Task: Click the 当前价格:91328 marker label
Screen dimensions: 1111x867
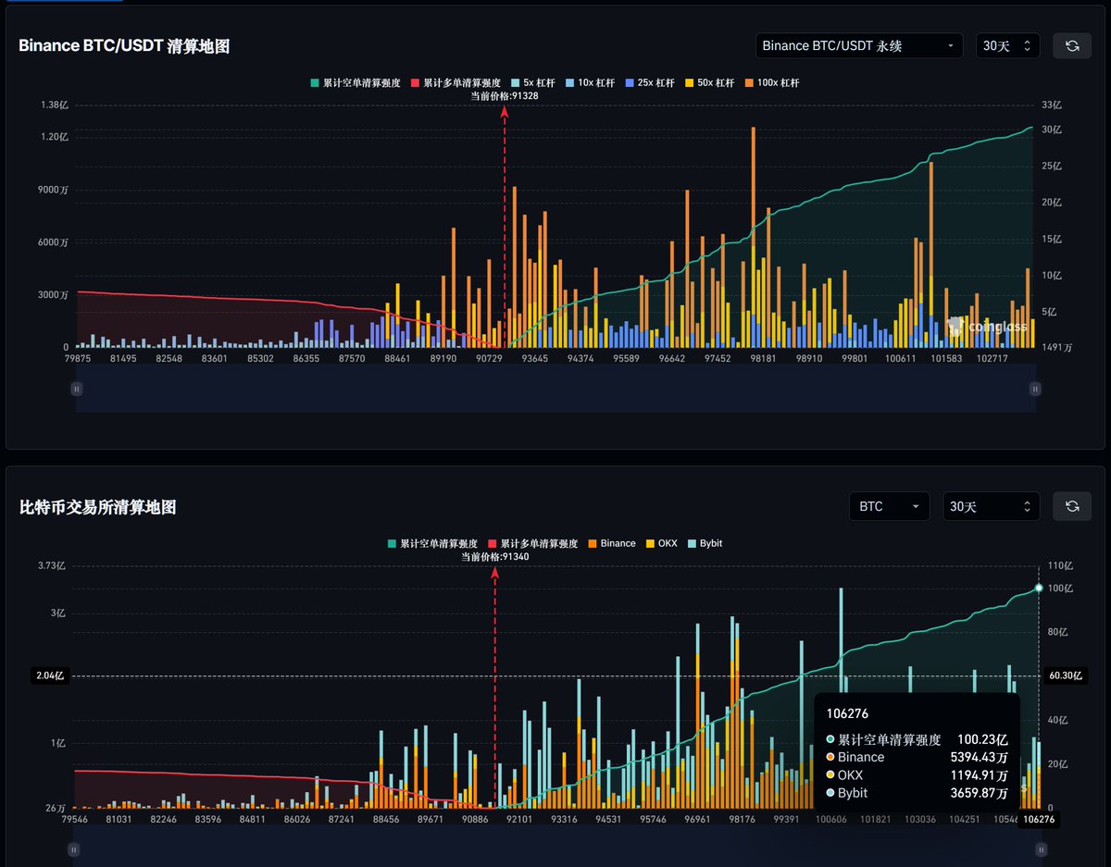Action: point(505,95)
